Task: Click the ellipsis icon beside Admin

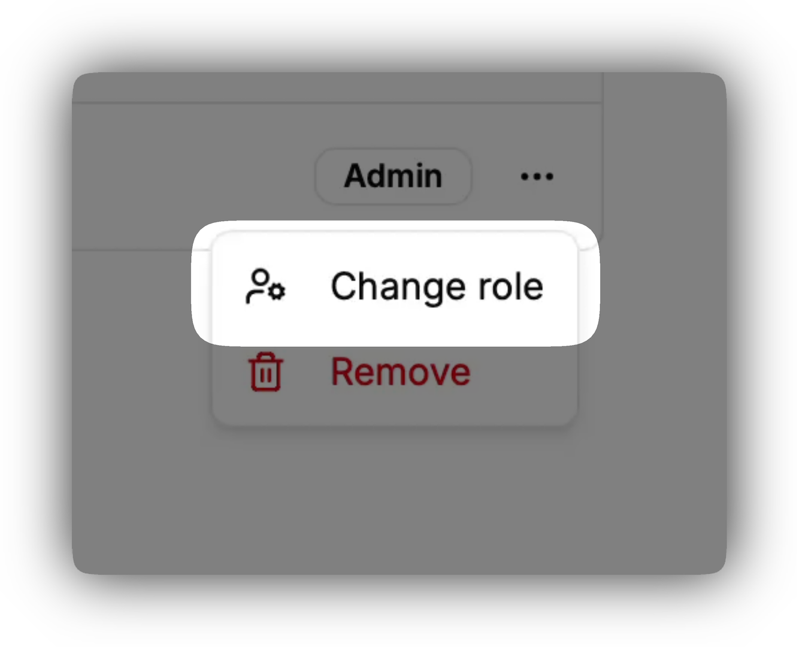Action: 537,177
